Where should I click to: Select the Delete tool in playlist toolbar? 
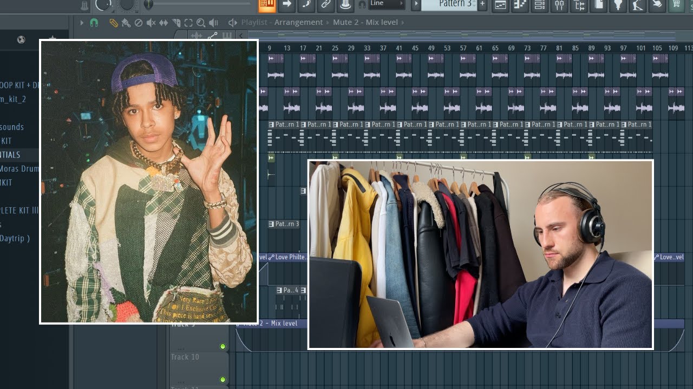[138, 23]
